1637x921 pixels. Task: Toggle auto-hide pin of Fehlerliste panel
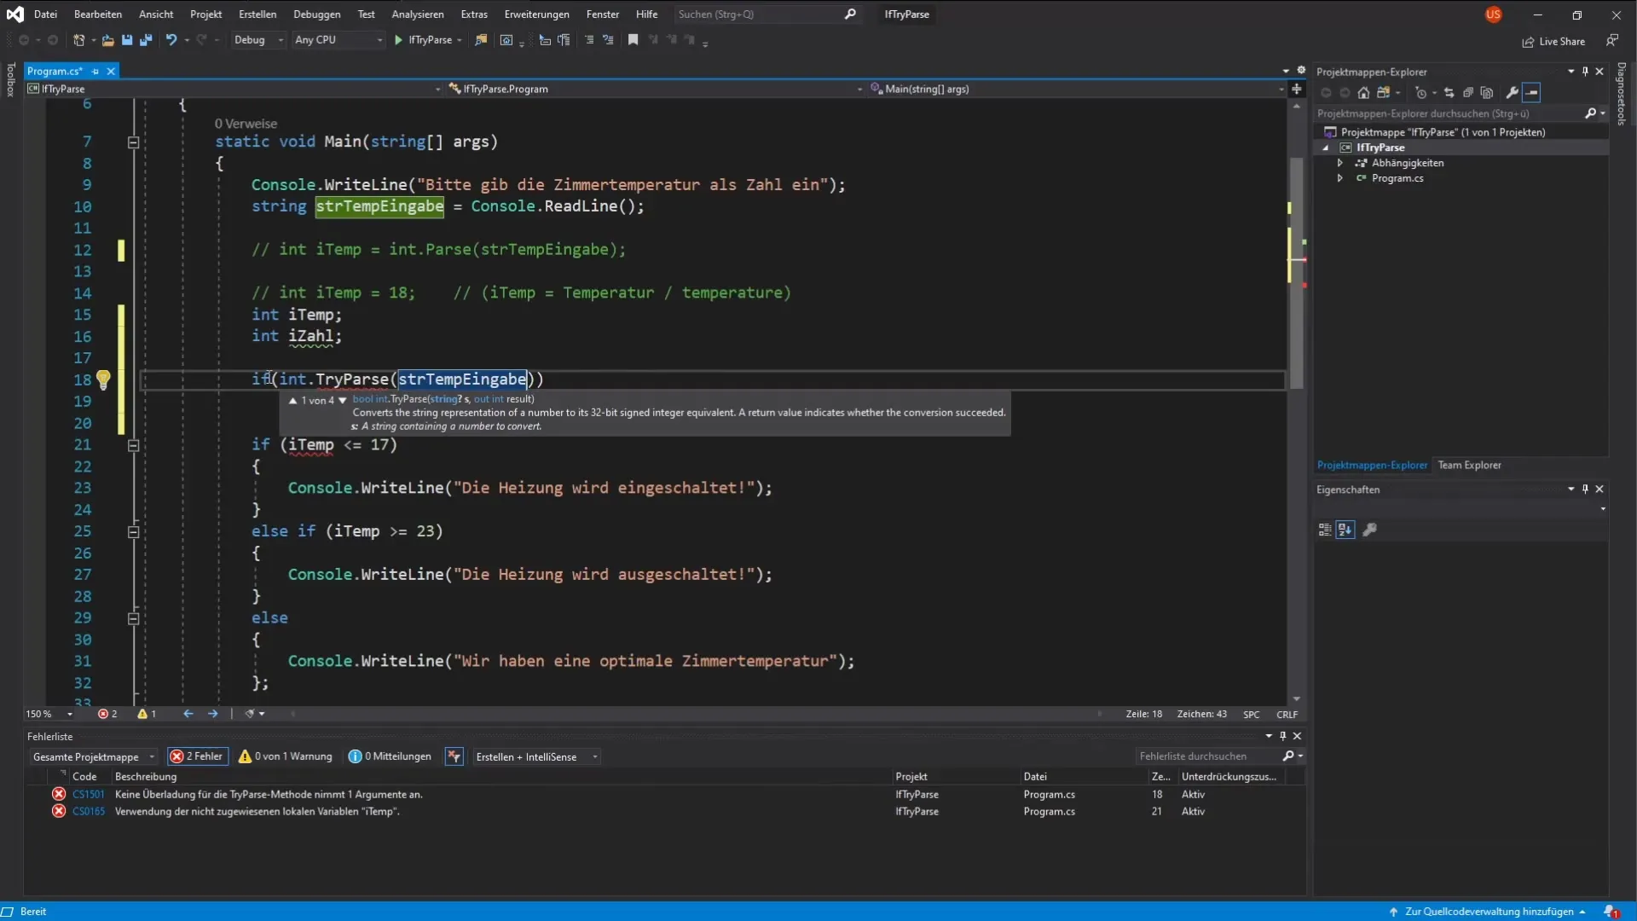point(1282,736)
